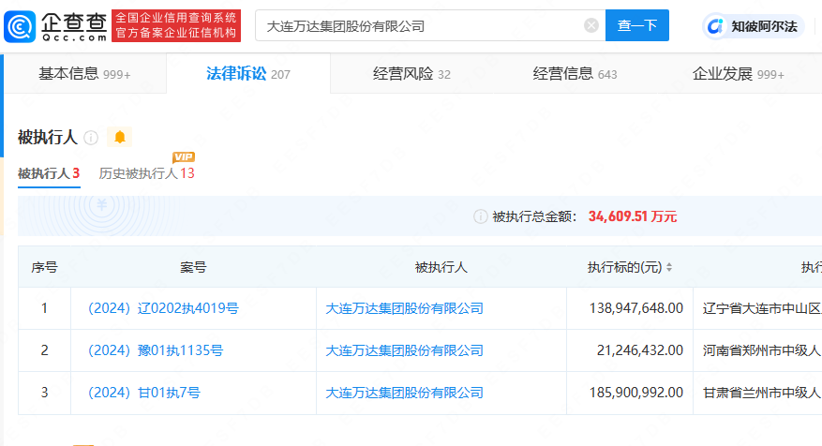Open case (2024)豫01执1135号
Image resolution: width=822 pixels, height=446 pixels.
[x=155, y=350]
